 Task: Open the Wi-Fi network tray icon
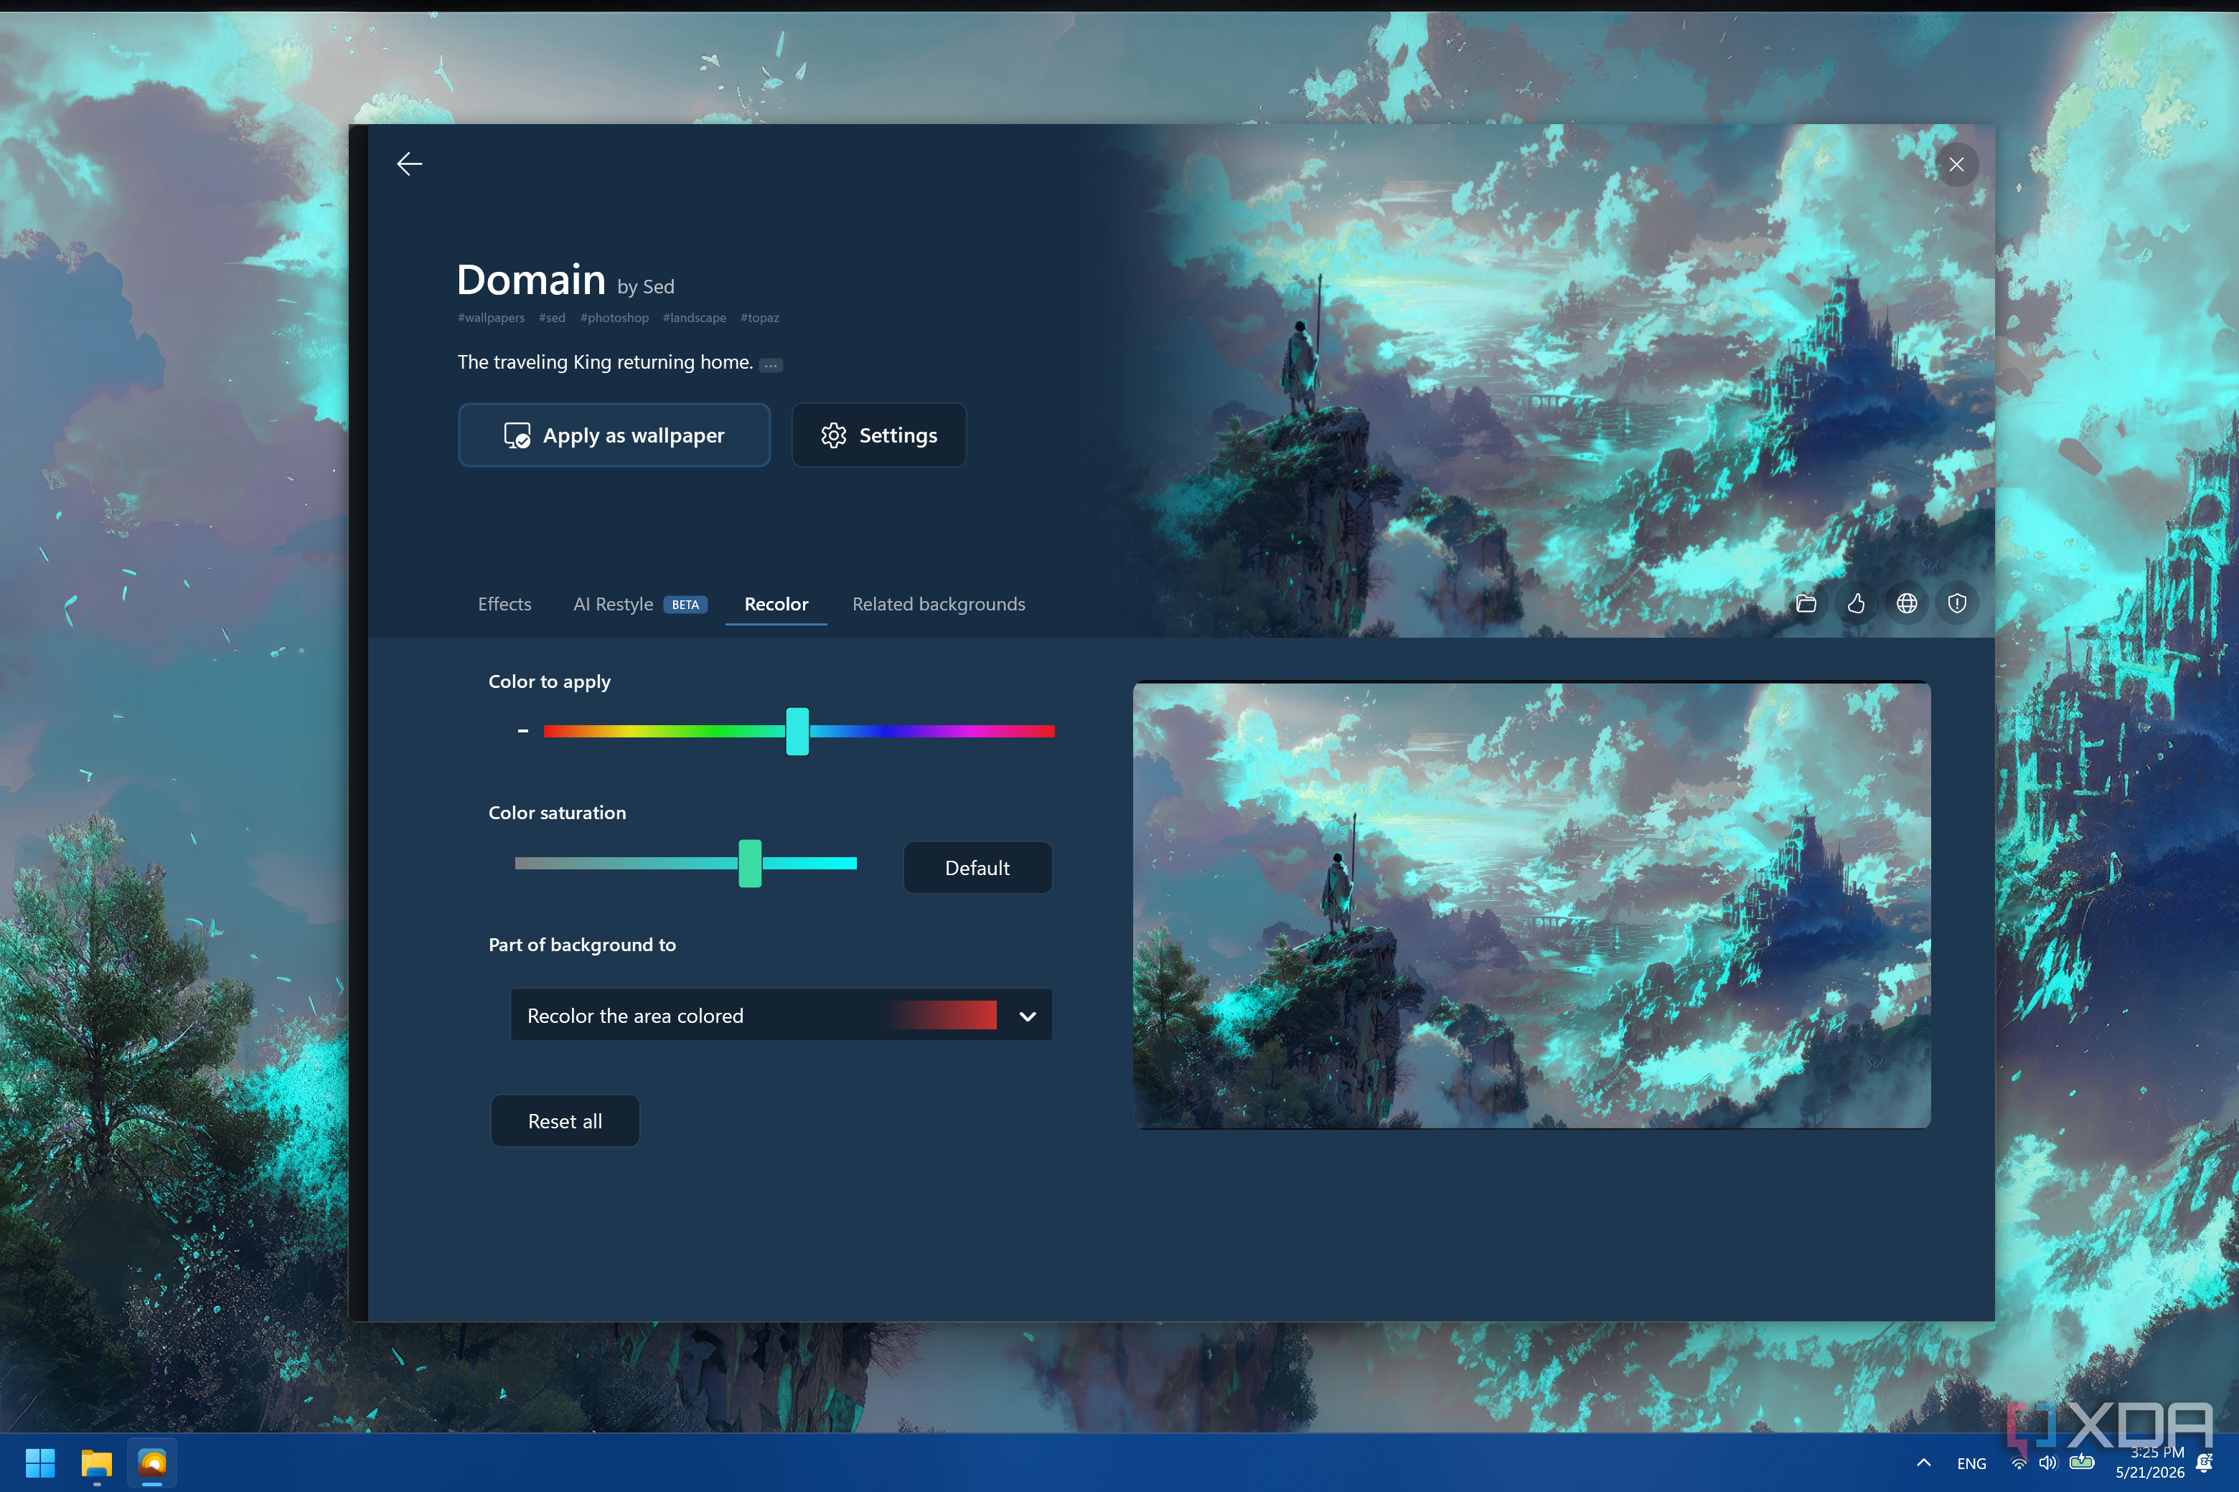tap(2019, 1463)
